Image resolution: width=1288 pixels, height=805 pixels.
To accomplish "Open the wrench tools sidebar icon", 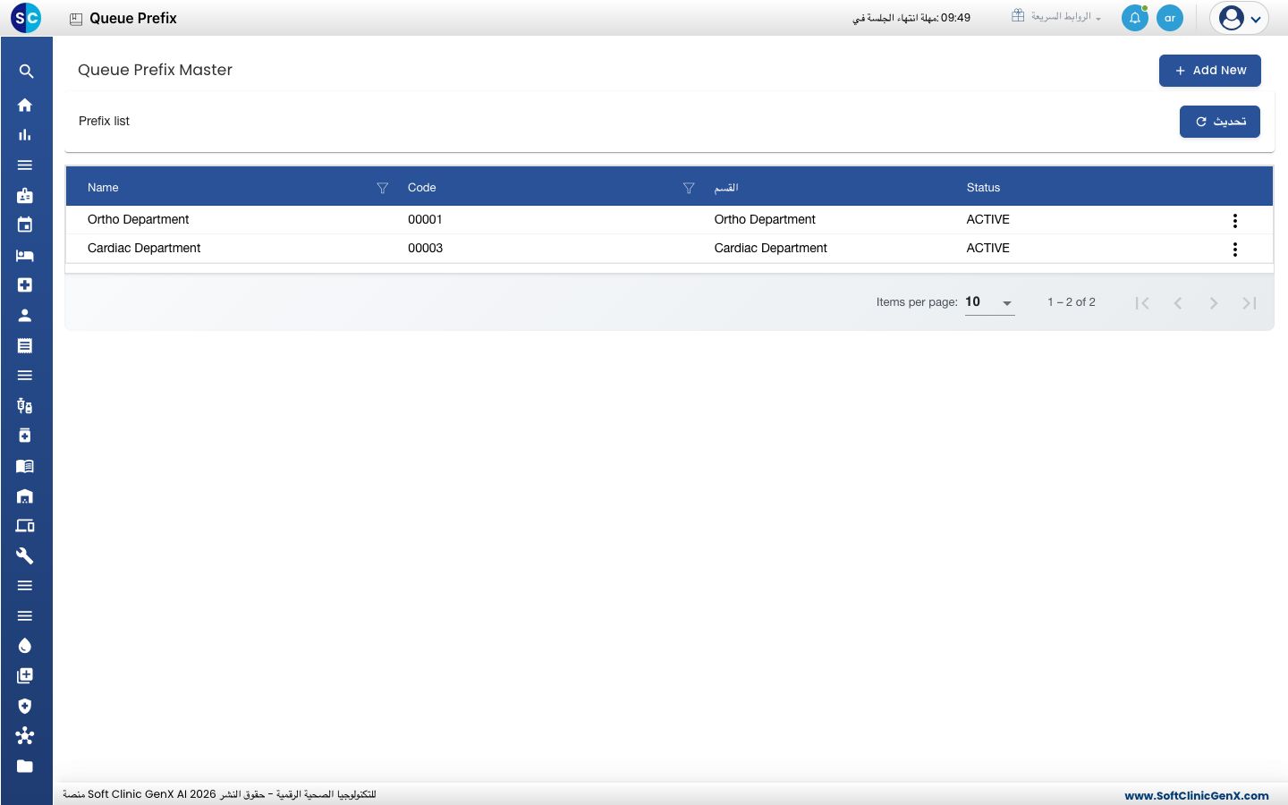I will click(x=25, y=555).
